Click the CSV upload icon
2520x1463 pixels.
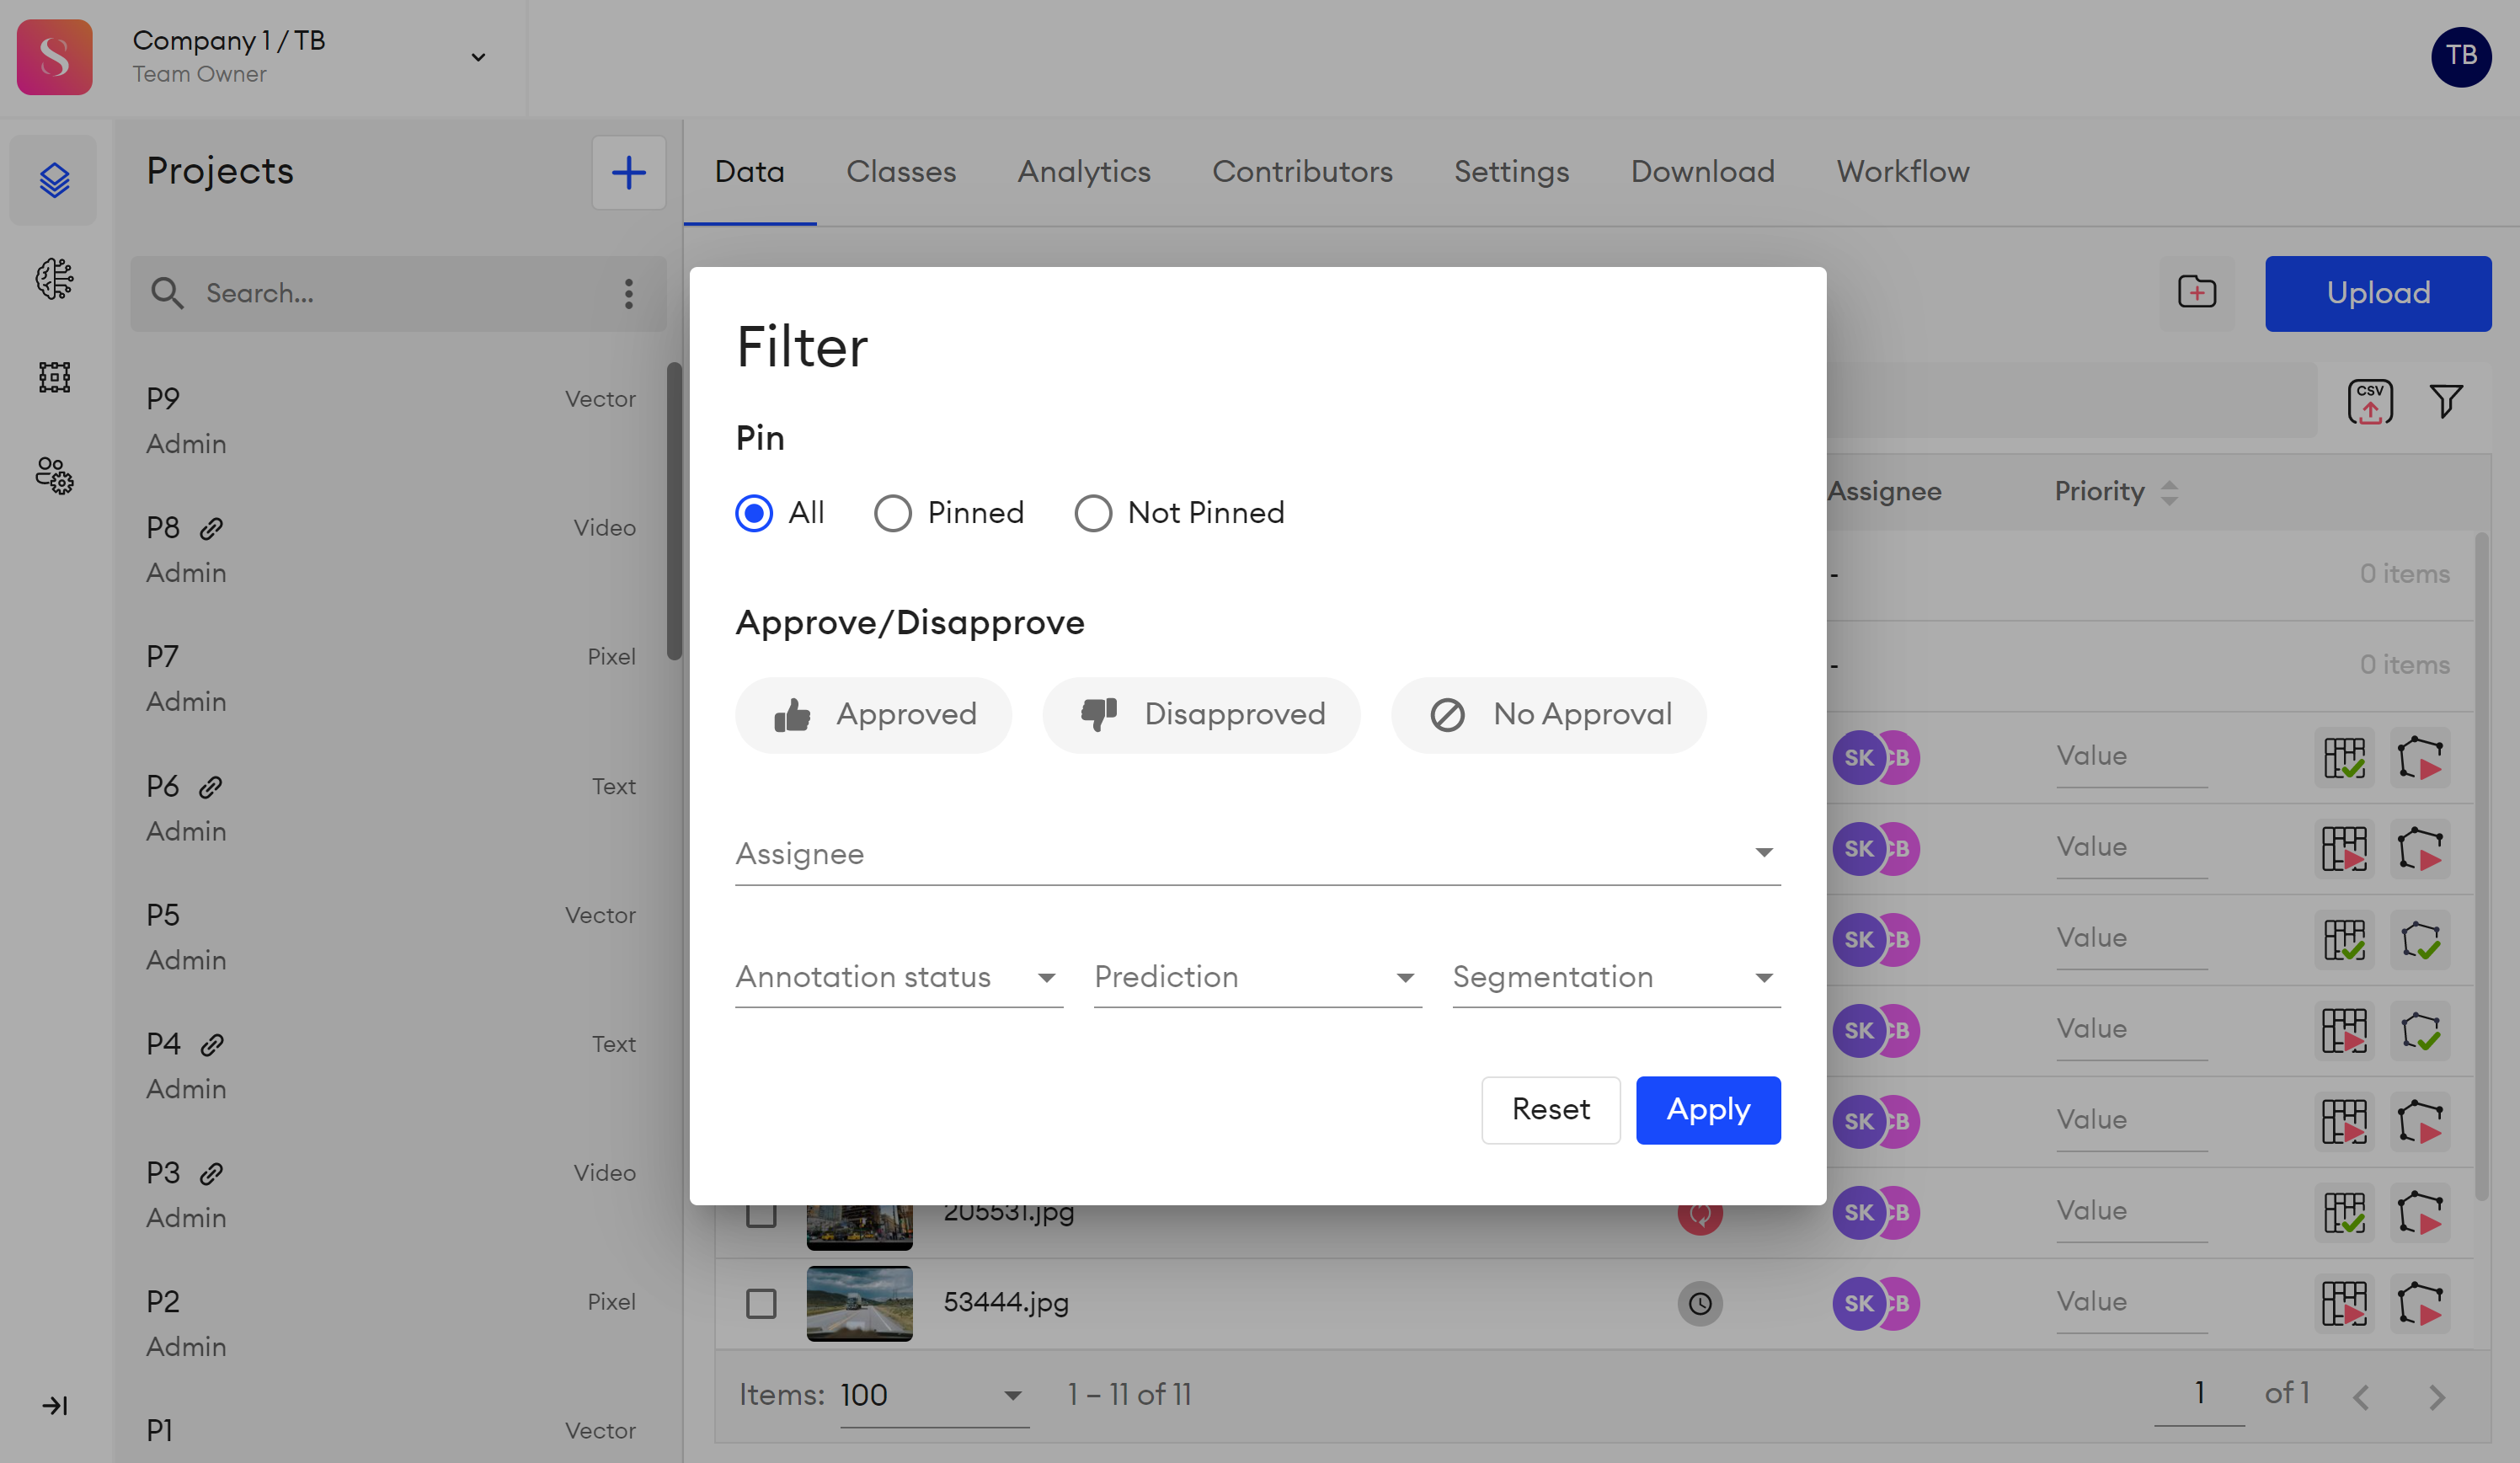2370,401
